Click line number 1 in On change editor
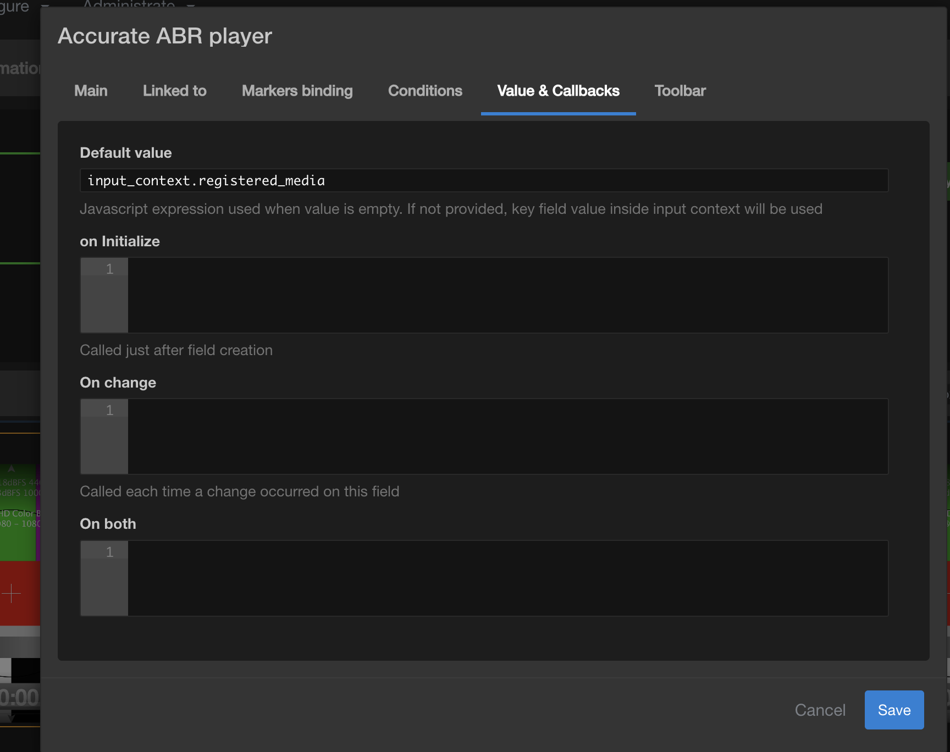This screenshot has height=752, width=950. point(109,410)
